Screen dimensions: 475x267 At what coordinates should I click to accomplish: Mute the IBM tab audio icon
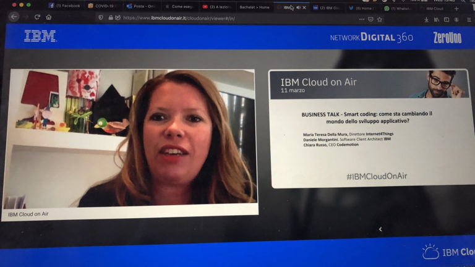click(298, 7)
